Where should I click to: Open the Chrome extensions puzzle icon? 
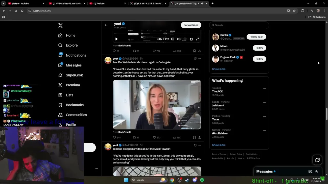coord(303,11)
